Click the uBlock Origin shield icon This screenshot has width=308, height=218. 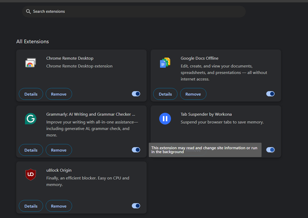[31, 175]
